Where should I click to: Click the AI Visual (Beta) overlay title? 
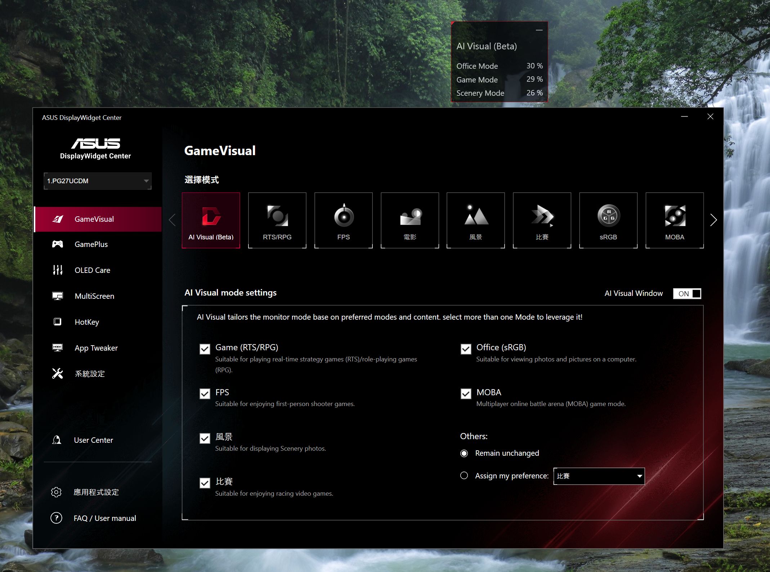click(x=487, y=46)
